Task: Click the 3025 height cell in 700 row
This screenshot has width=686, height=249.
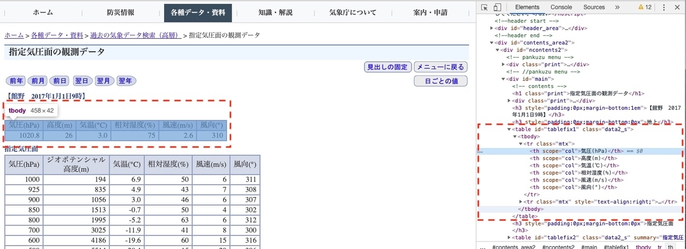Action: (x=75, y=231)
